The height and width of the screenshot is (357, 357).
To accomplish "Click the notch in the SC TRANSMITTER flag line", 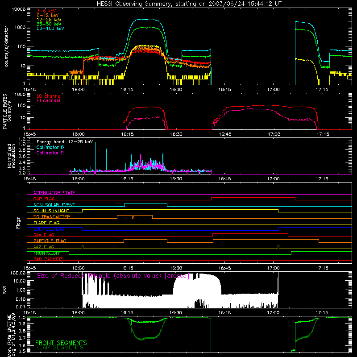I will pyautogui.click(x=133, y=217).
